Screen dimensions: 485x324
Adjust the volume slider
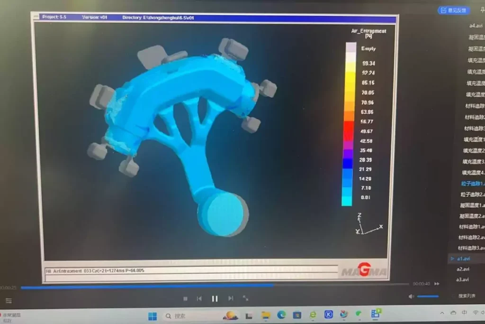click(x=428, y=296)
